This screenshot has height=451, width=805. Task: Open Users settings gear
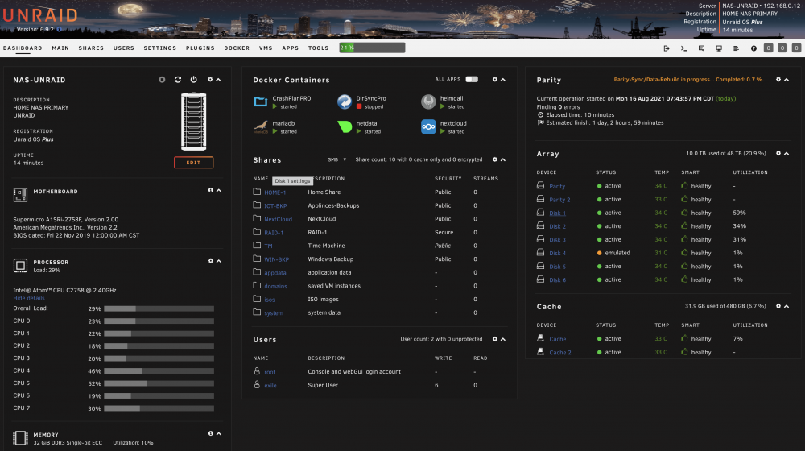(495, 339)
